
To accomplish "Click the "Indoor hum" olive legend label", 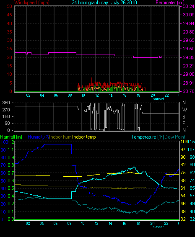I will (60, 137).
